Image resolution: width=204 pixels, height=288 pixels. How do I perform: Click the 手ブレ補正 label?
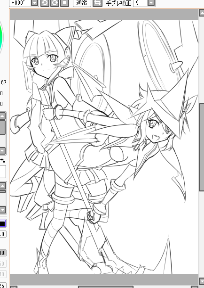(x=118, y=3)
